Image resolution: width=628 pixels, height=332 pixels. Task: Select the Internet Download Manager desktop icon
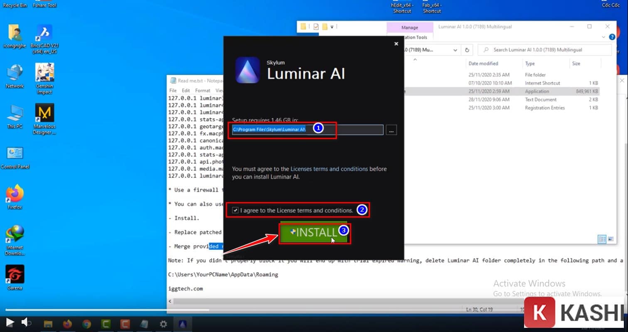click(x=15, y=240)
